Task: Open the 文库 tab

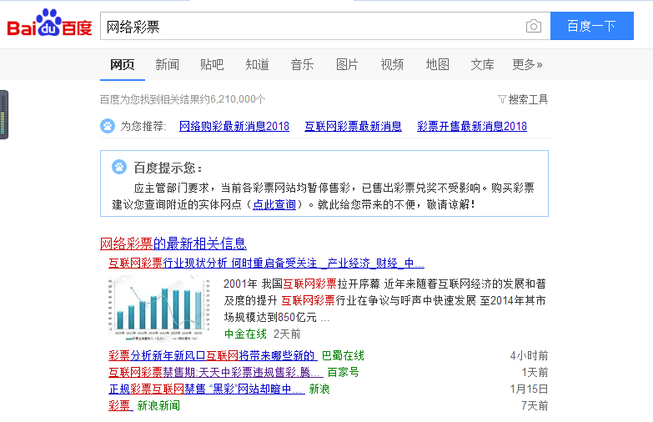Action: tap(482, 64)
